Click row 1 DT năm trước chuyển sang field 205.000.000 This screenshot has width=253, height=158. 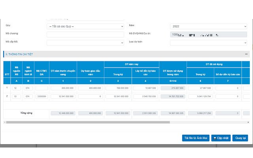pos(63,88)
